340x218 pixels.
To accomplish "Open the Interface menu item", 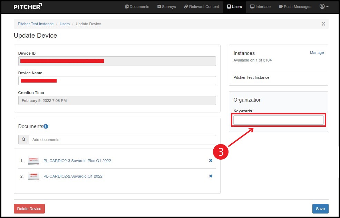I will (x=260, y=7).
